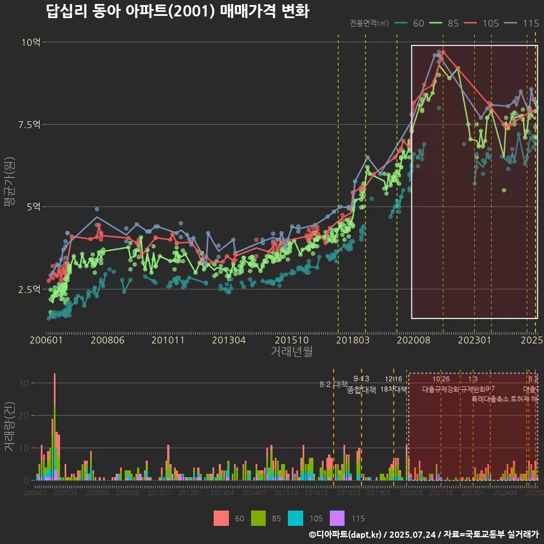Click the 85㎡ green line legend entry
Image resolution: width=544 pixels, height=544 pixels.
444,23
